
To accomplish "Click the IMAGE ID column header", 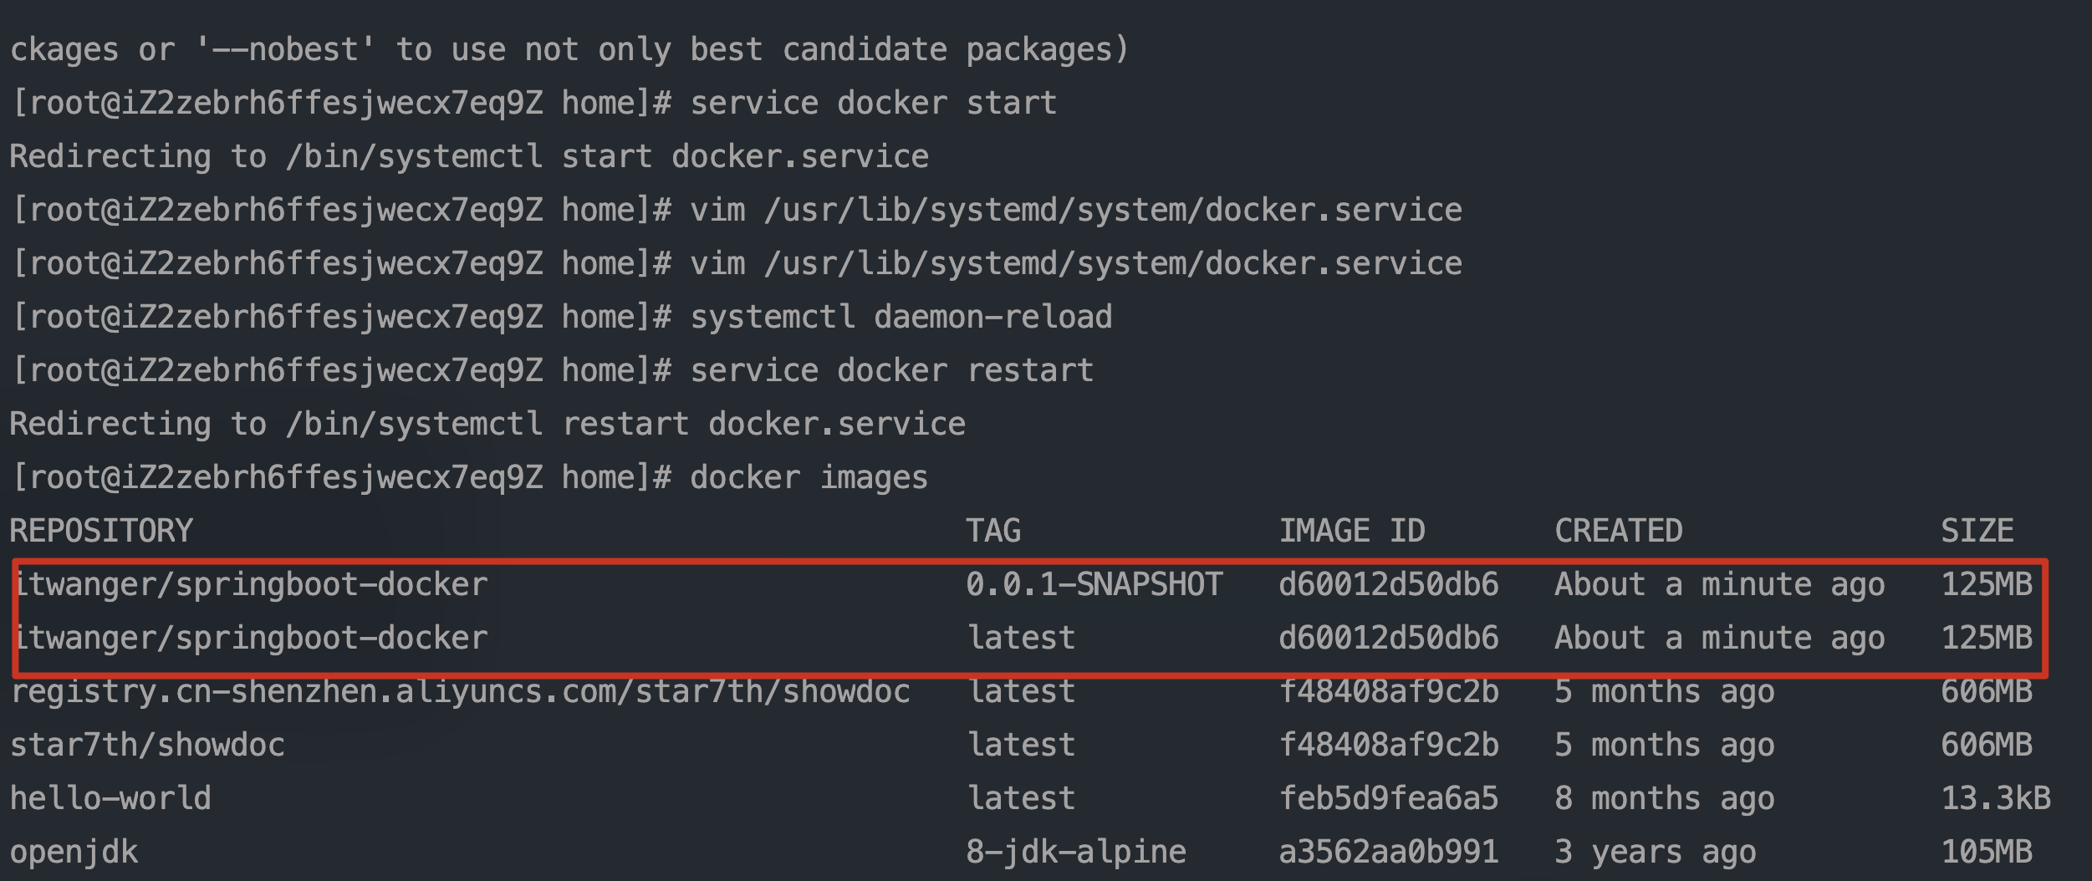I will pyautogui.click(x=1352, y=531).
